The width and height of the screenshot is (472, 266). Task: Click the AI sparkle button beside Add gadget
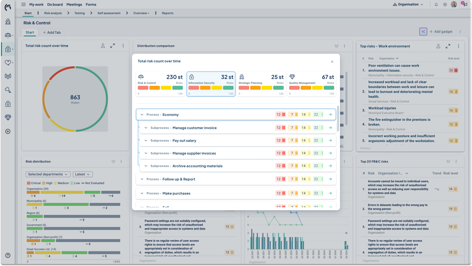pyautogui.click(x=423, y=31)
